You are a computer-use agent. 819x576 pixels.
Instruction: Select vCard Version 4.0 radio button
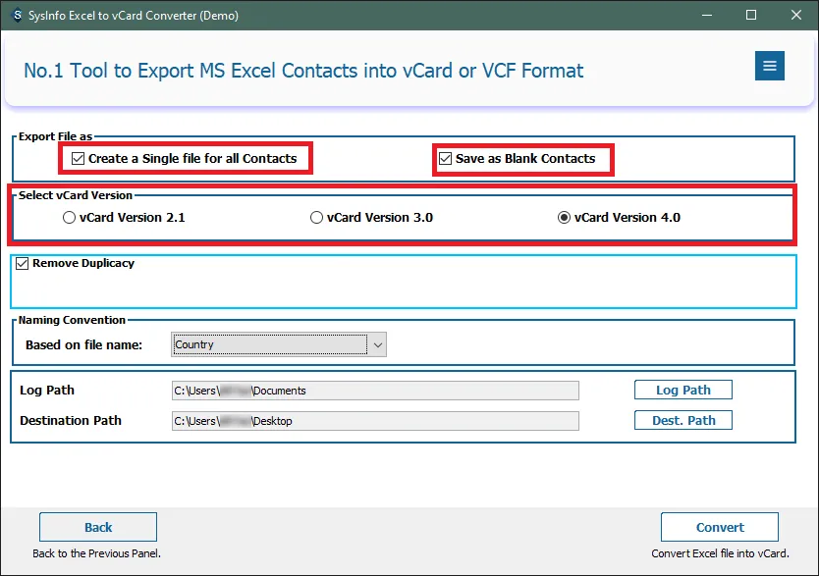(564, 218)
